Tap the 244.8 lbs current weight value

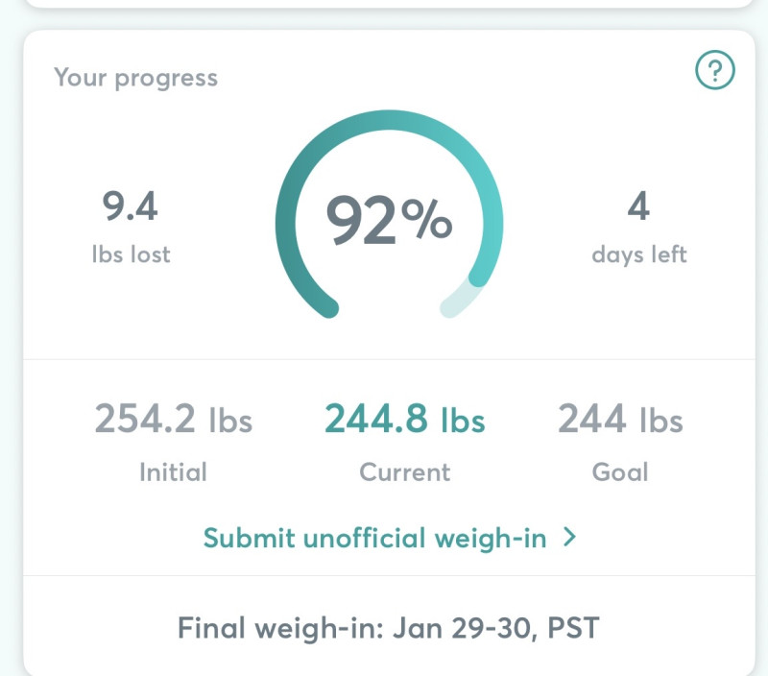pyautogui.click(x=404, y=420)
